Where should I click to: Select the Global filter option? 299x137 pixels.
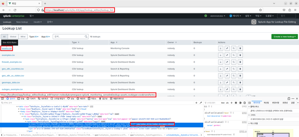coord(13,36)
